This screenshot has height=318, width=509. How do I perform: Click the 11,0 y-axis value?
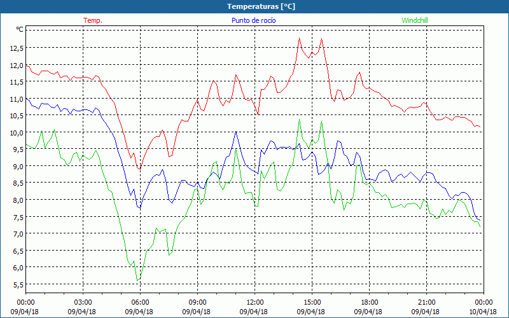coord(17,99)
